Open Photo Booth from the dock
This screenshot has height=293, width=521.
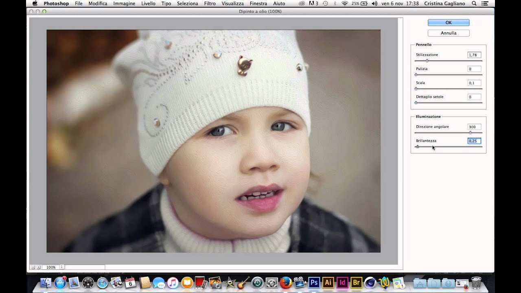201,282
